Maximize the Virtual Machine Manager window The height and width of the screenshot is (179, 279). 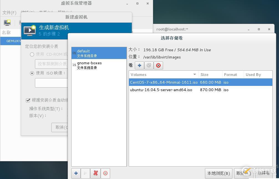(137, 3)
